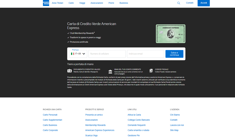Image resolution: width=235 pixels, height=139 pixels.
Task: Click the Club Membership Rewards text
Action: (x=82, y=33)
